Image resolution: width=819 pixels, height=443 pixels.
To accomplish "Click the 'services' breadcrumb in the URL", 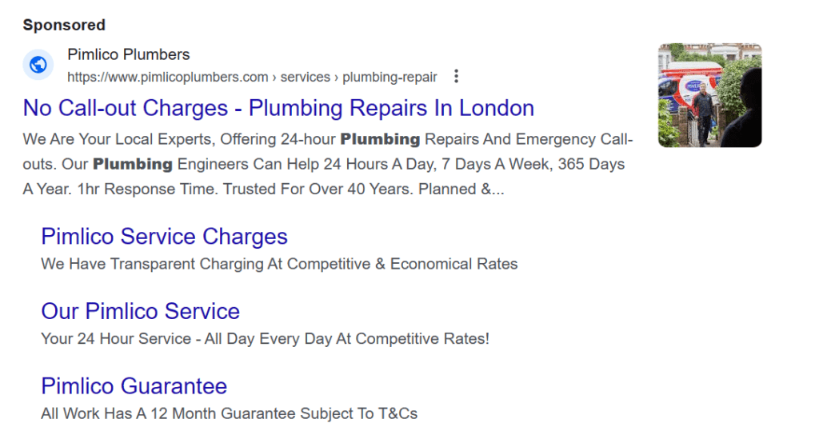I will click(305, 77).
